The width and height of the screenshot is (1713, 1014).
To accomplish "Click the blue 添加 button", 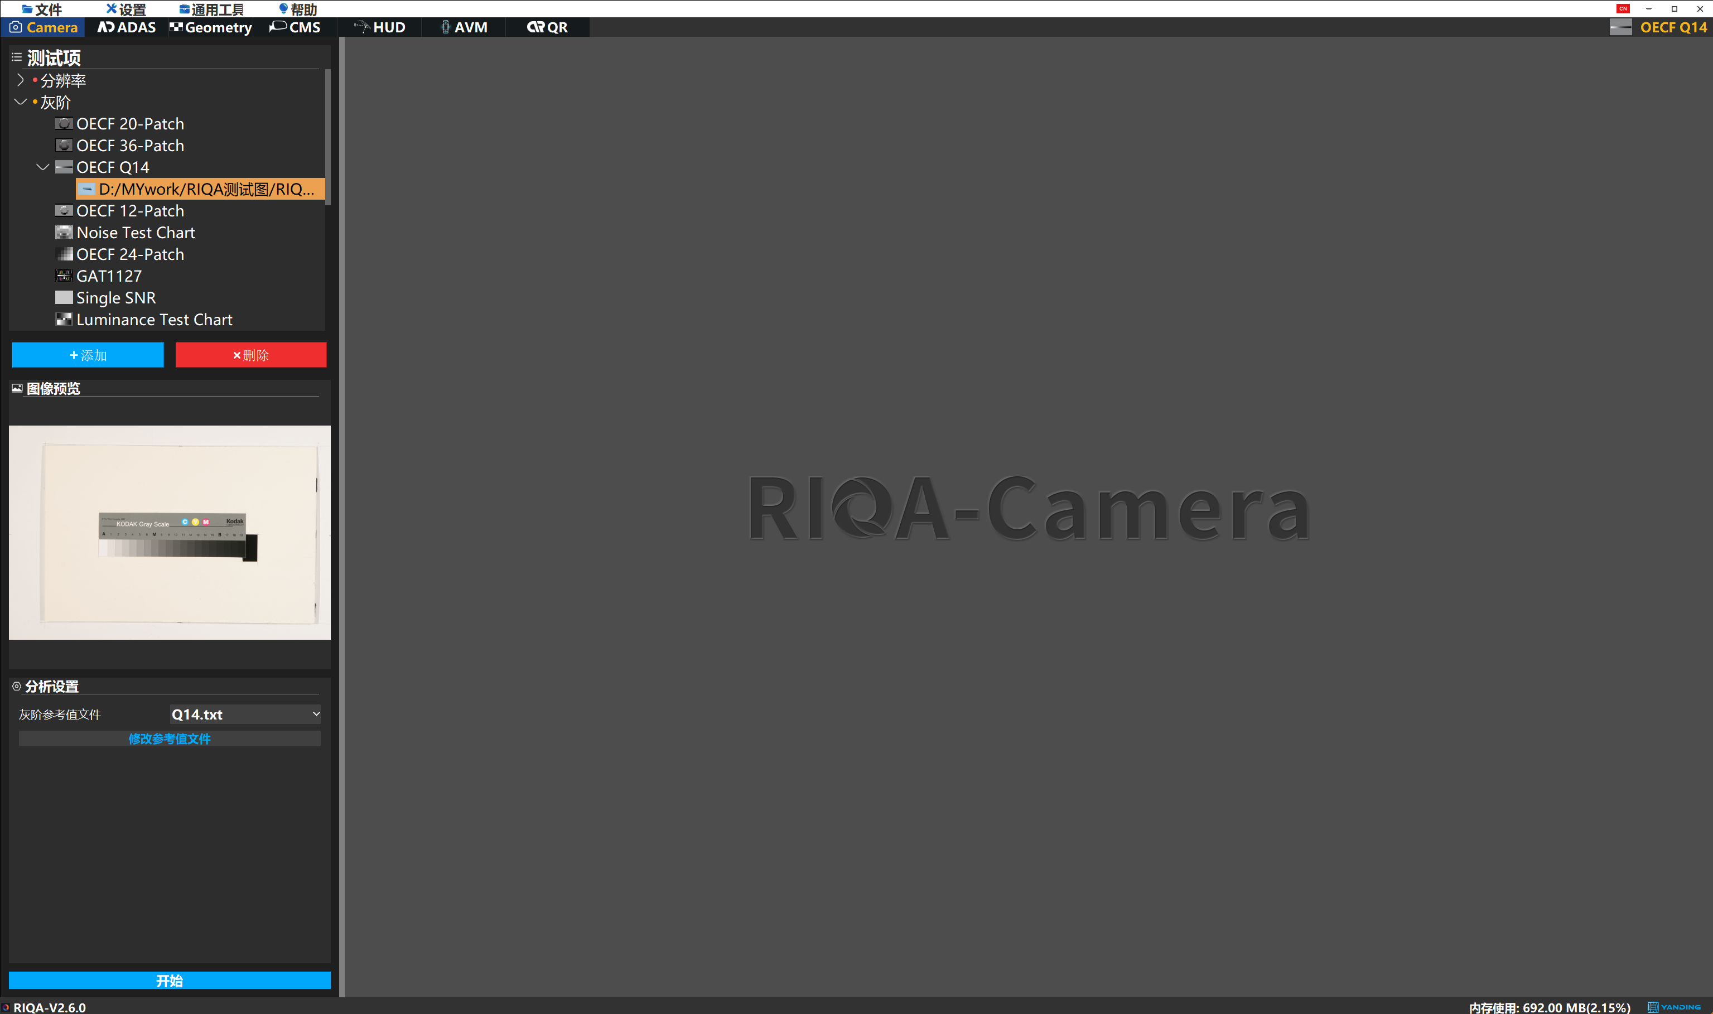I will (x=88, y=355).
